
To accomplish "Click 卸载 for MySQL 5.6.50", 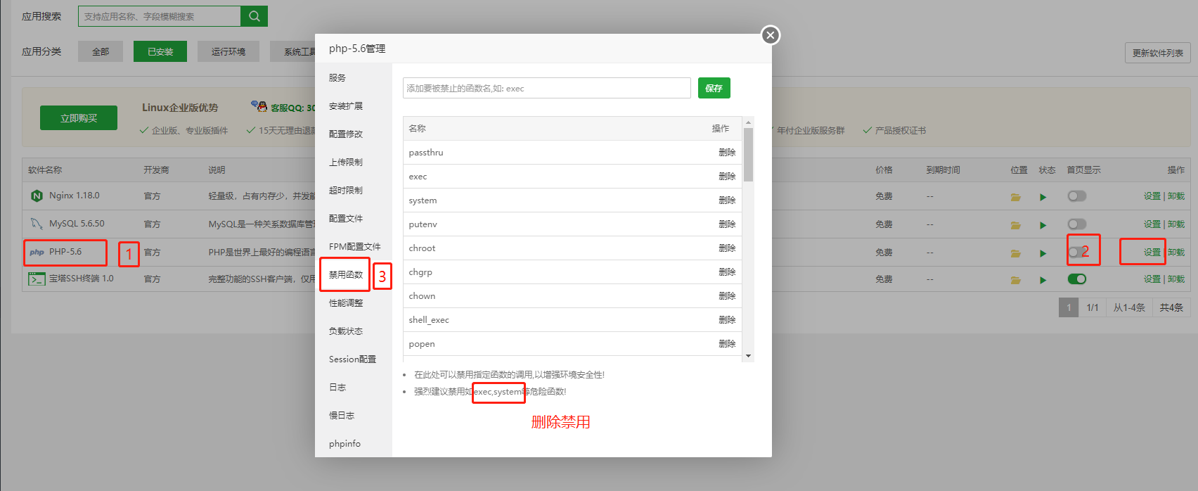I will coord(1176,224).
